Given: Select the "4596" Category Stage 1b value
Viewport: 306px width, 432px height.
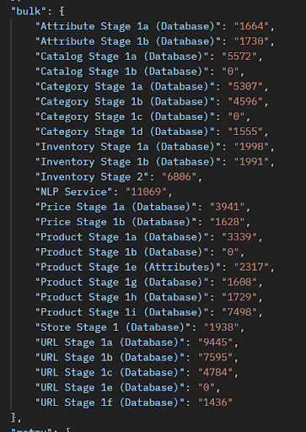Looking at the screenshot, I should coord(245,101).
